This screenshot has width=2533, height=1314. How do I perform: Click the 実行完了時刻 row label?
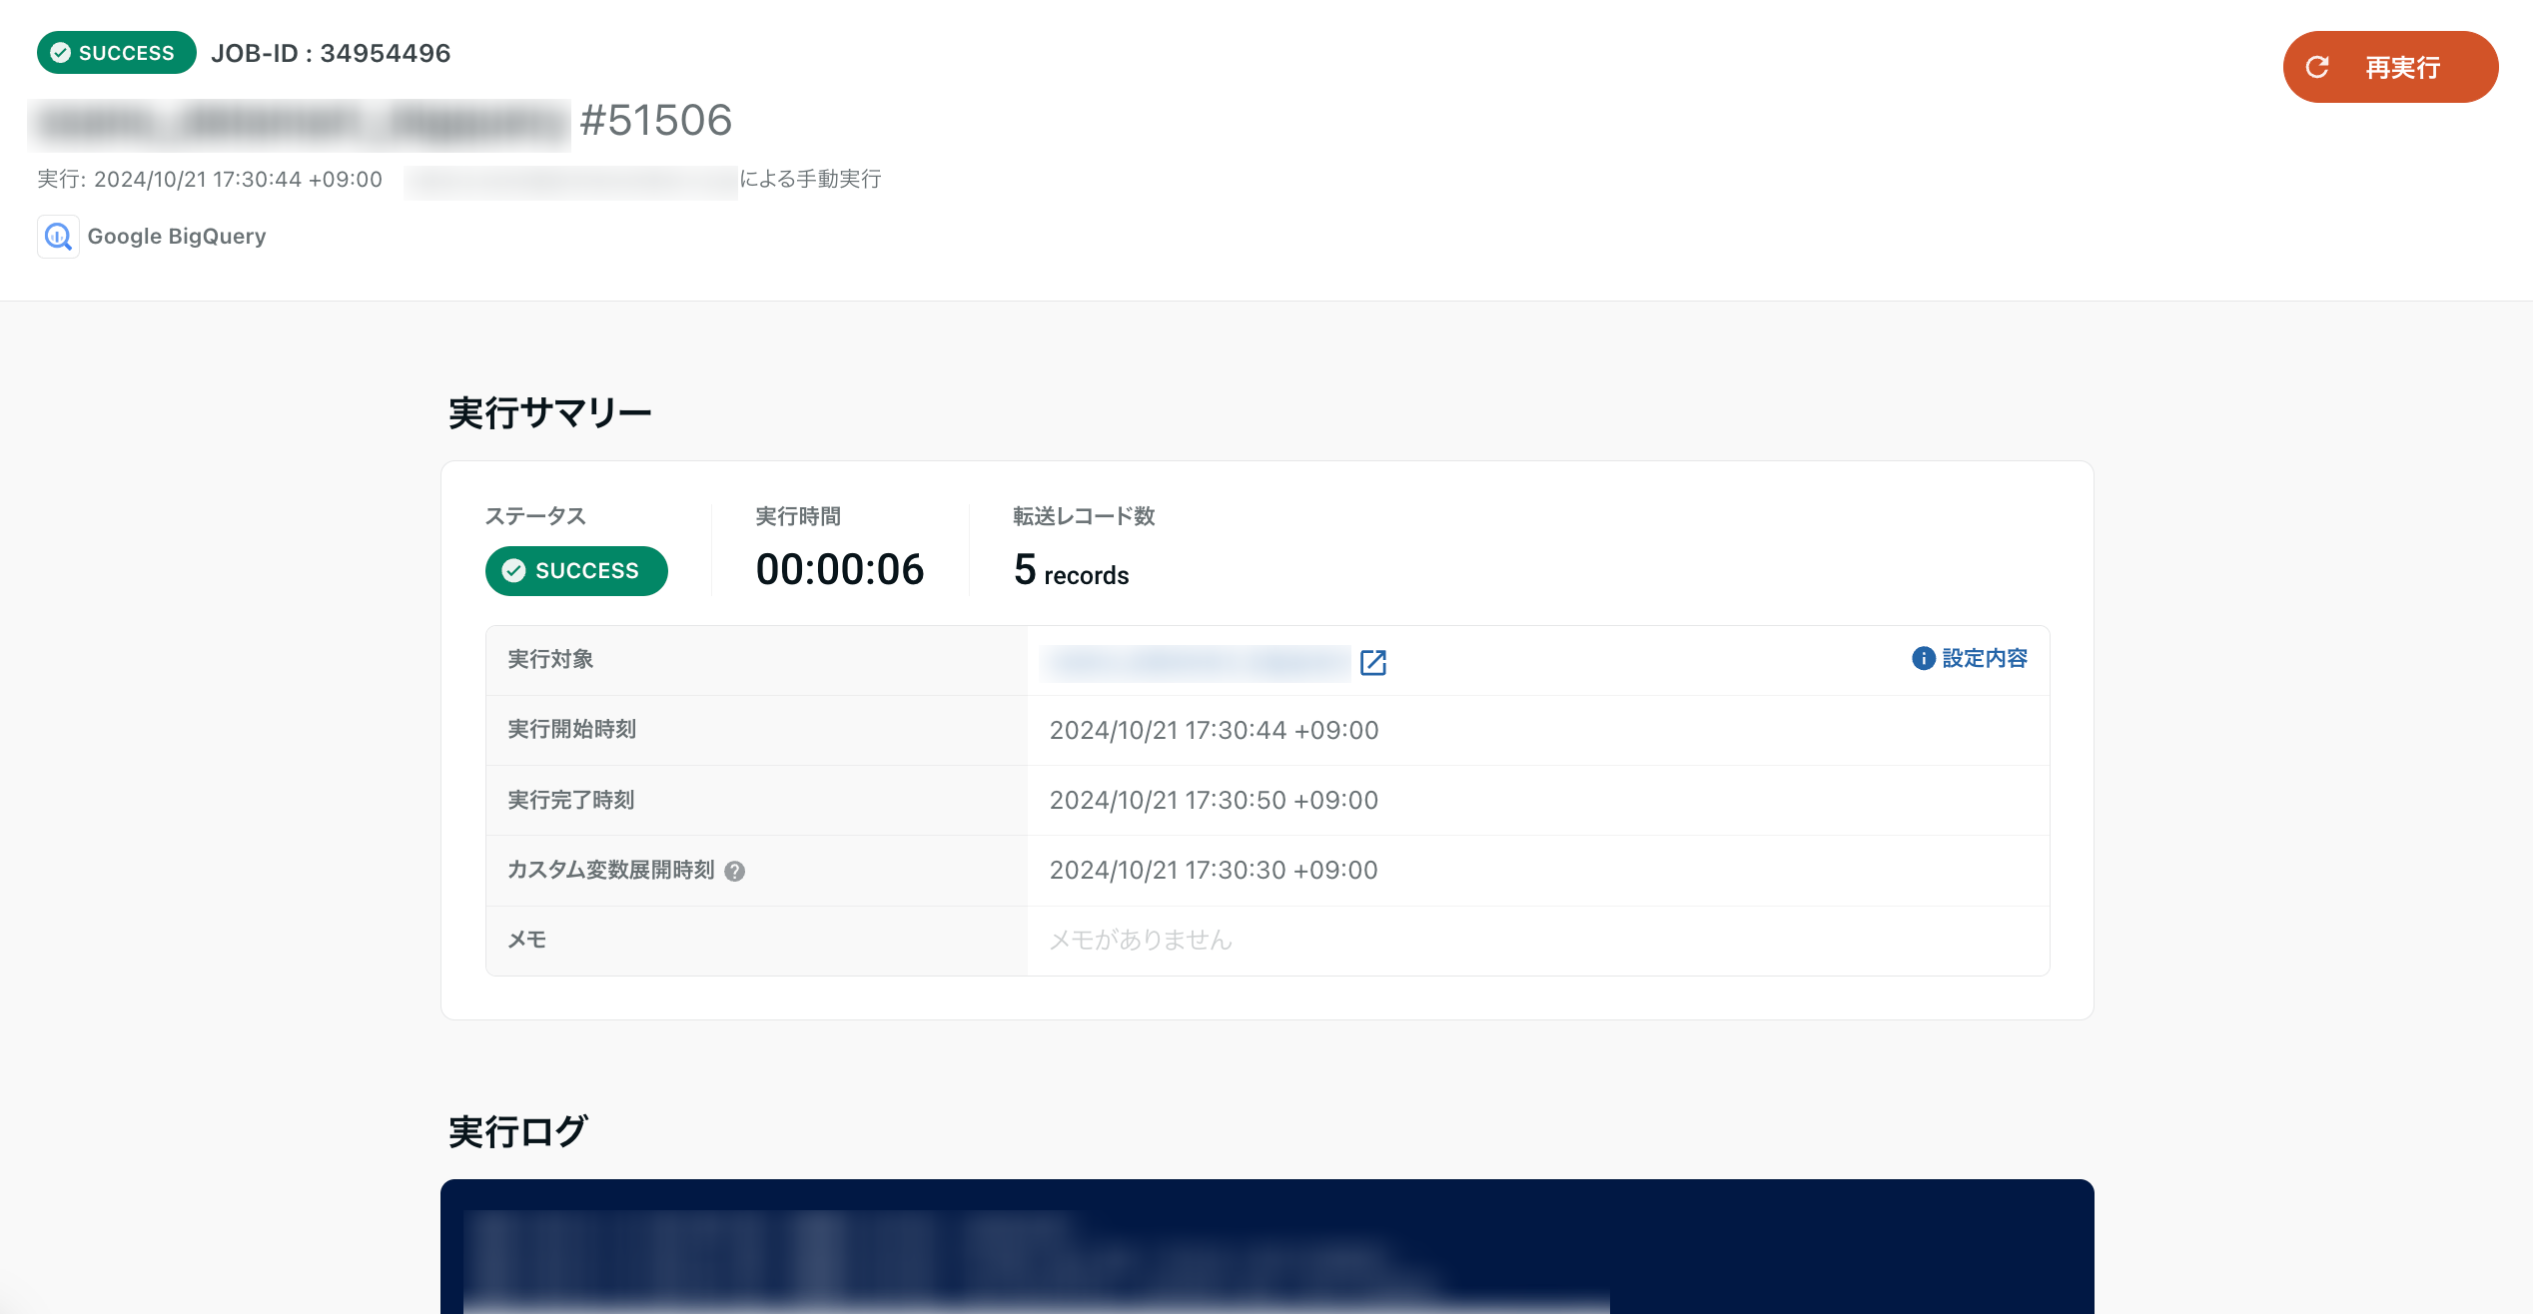(571, 801)
